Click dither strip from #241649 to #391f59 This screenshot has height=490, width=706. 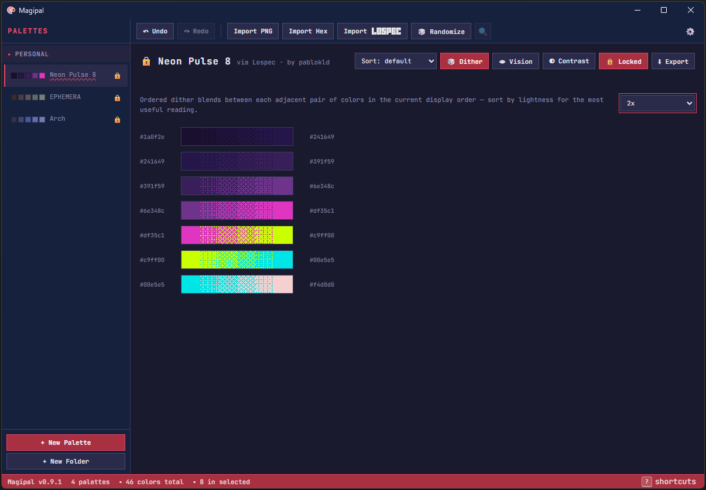(x=237, y=161)
